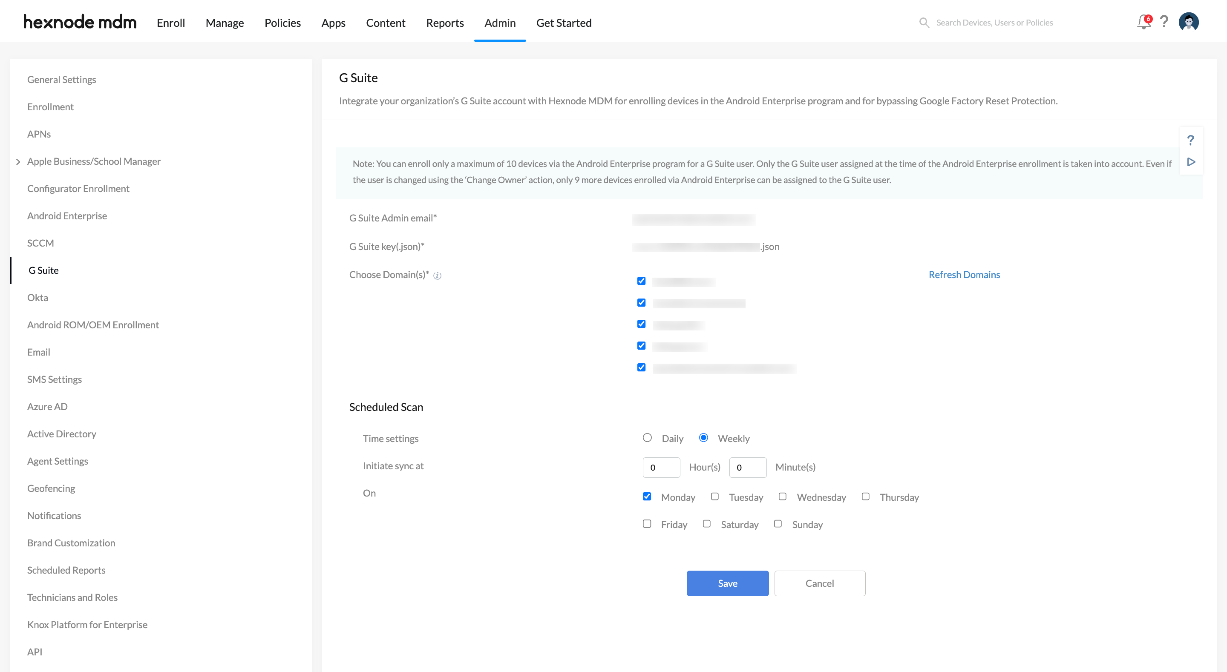This screenshot has height=672, width=1227.
Task: Open the Manage tab
Action: point(225,23)
